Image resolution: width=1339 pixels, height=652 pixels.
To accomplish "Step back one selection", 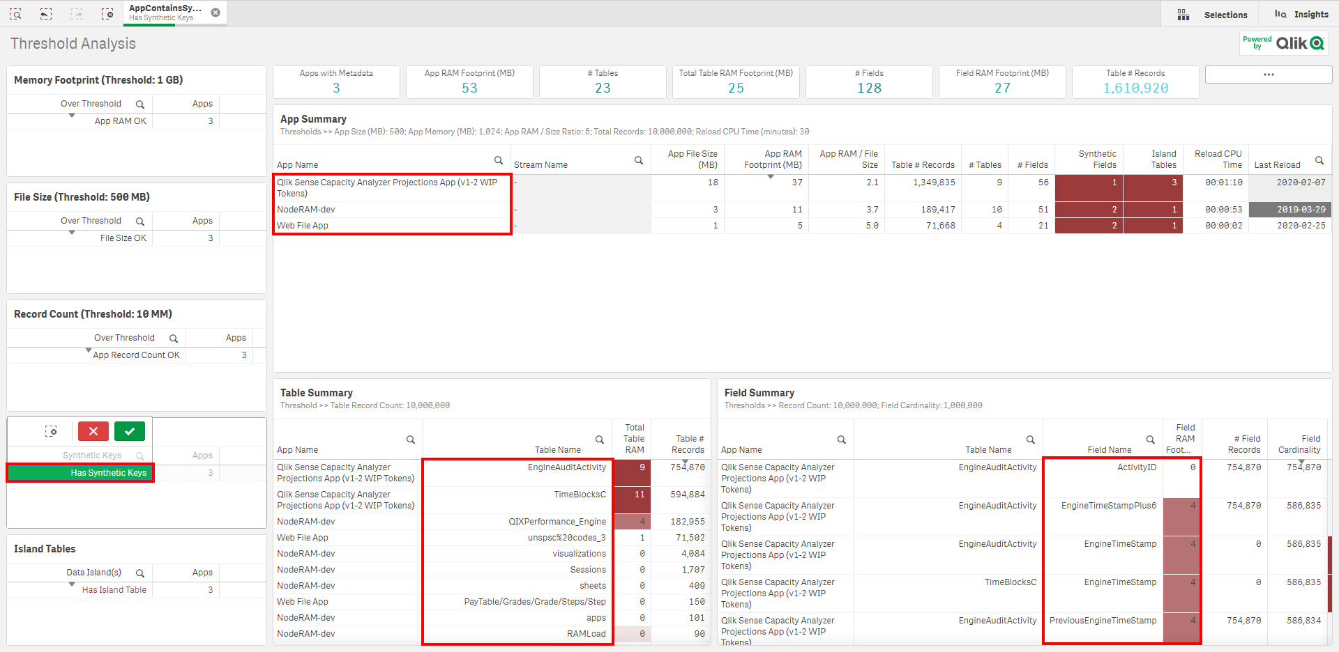I will [x=46, y=14].
